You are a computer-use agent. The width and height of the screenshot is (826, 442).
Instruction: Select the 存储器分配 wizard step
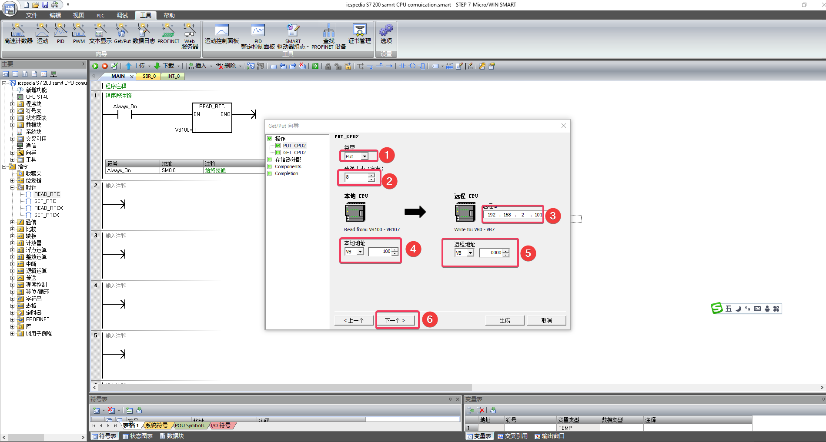288,160
